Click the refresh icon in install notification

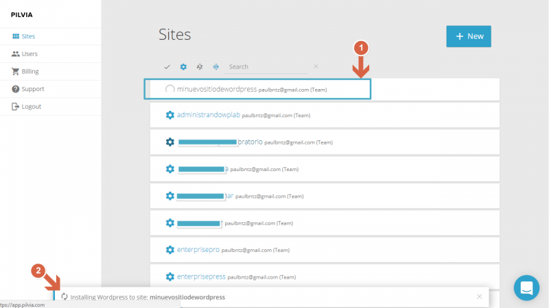pos(65,297)
